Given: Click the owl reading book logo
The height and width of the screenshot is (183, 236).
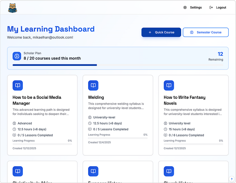Looking at the screenshot, I should coord(13,8).
